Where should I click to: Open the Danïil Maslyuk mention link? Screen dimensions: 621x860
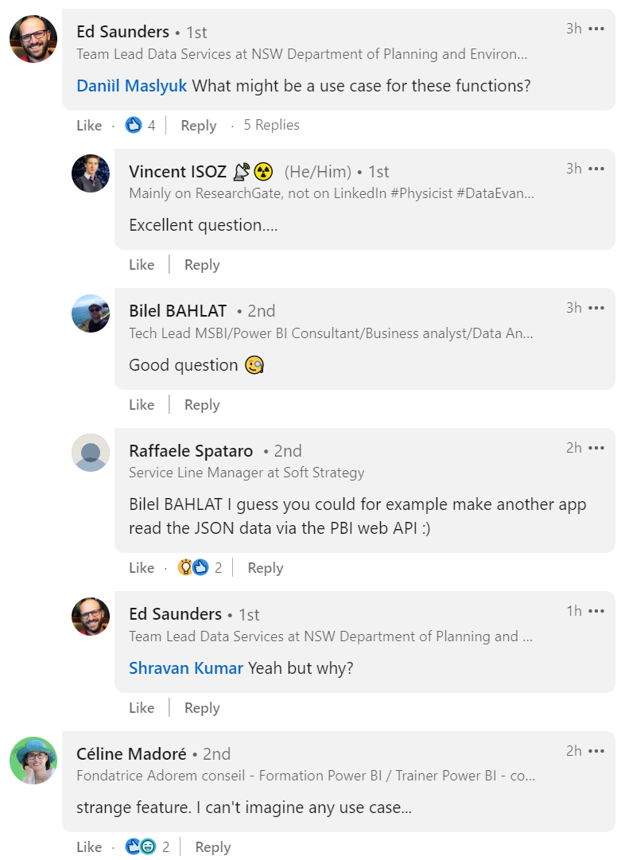click(132, 85)
